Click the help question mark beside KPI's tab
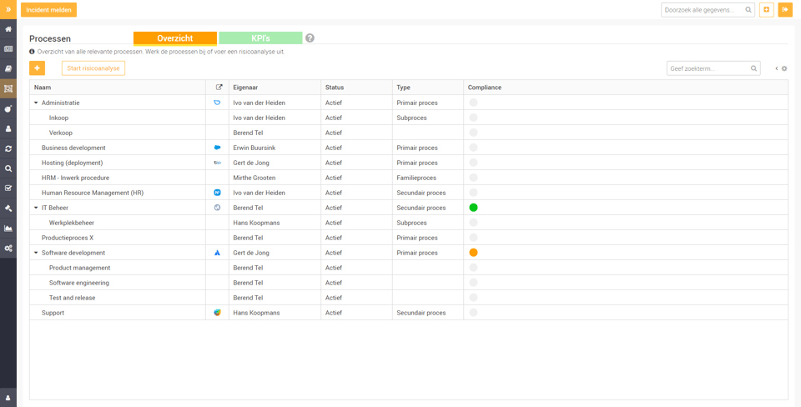801x407 pixels. point(310,38)
